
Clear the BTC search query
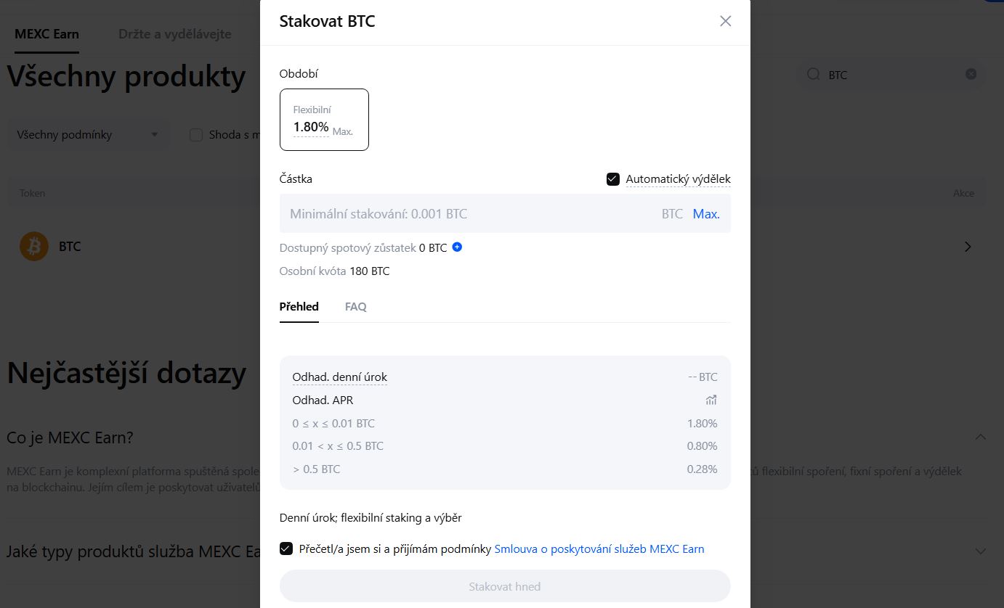971,73
